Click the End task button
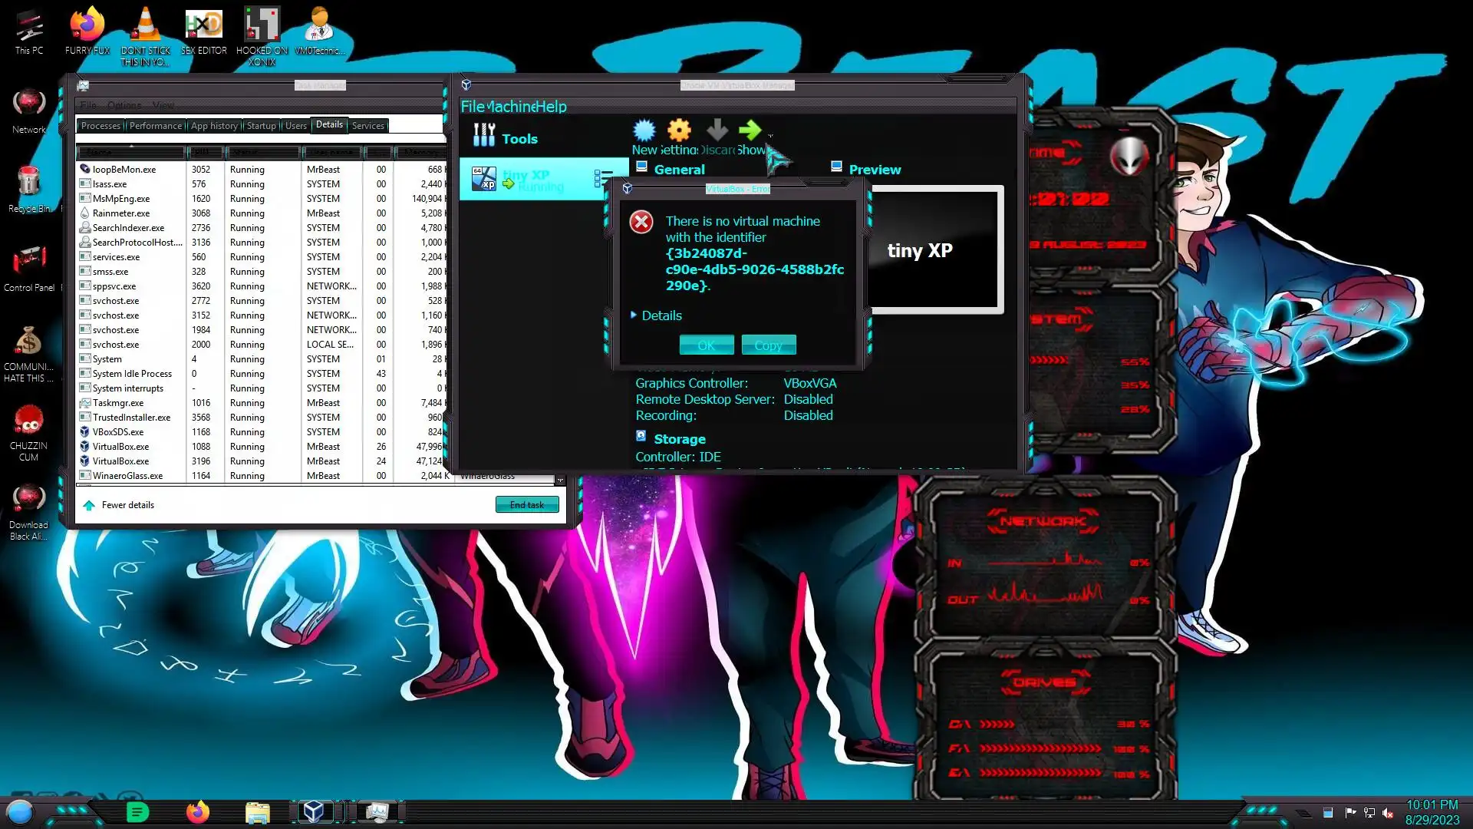 [526, 505]
